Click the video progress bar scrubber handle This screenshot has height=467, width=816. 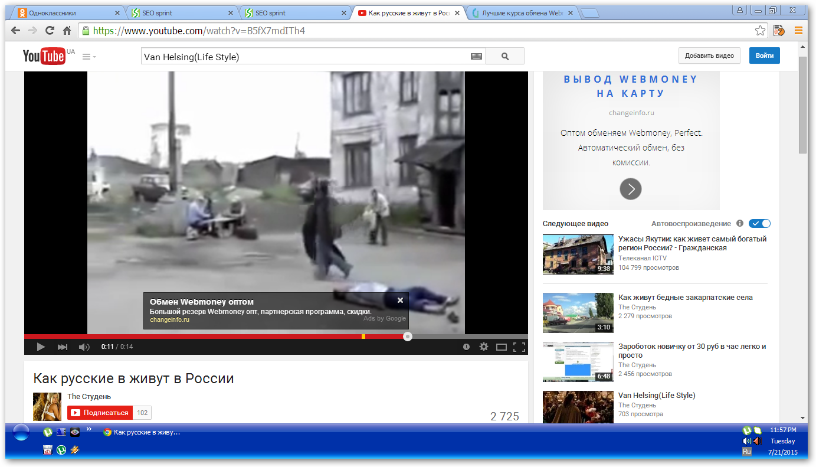tap(407, 337)
